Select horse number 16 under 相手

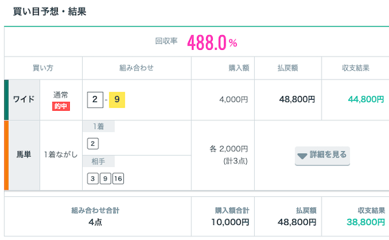click(x=118, y=179)
